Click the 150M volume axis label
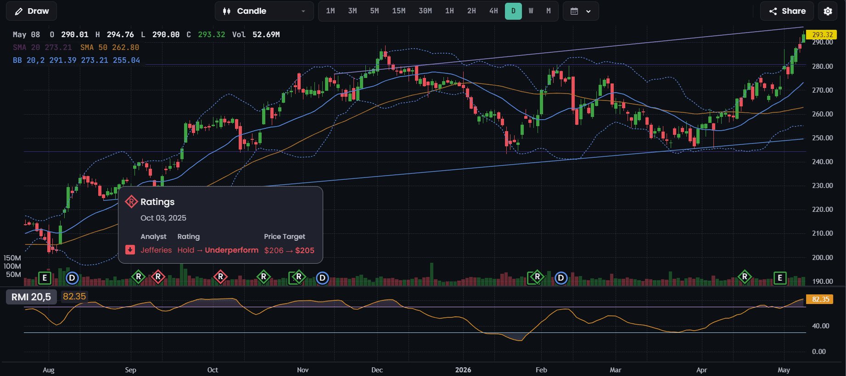846x376 pixels. (x=12, y=258)
